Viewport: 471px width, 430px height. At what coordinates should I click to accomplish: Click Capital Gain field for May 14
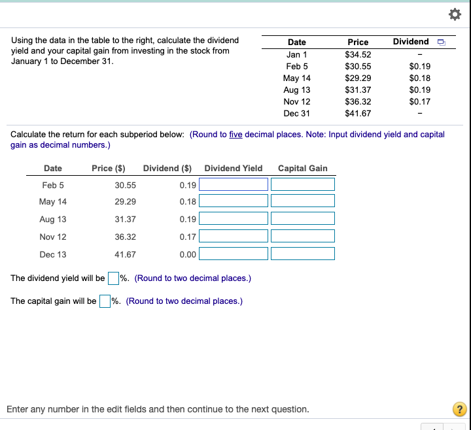[x=303, y=201]
